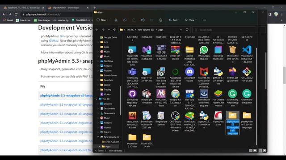This screenshot has height=160, width=286.
Task: Select Bootstrap Studio.exe file
Action: [218, 52]
